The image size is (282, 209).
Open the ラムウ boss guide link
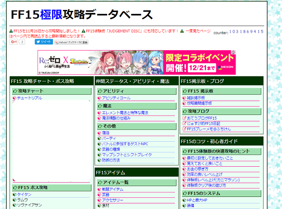tap(22, 200)
